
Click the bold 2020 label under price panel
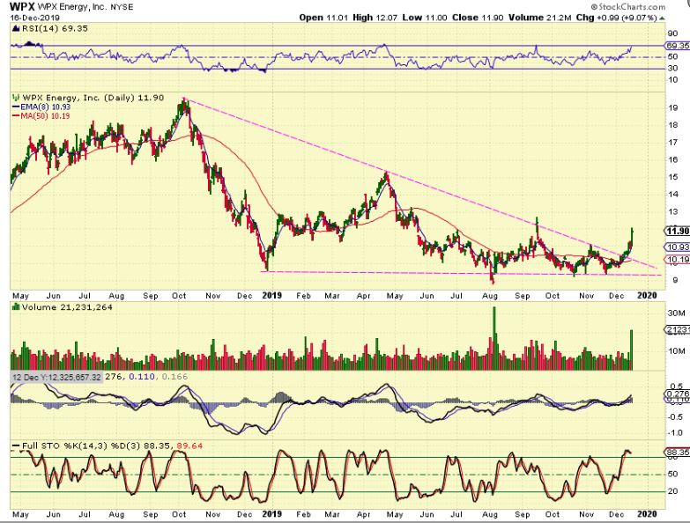pyautogui.click(x=648, y=295)
